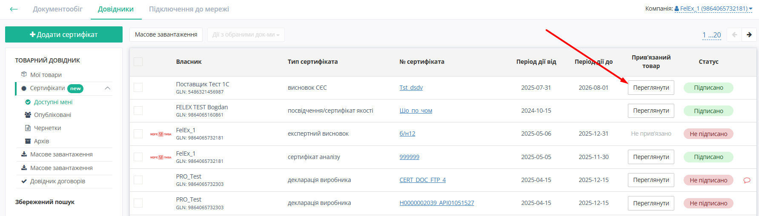759x216 pixels.
Task: Open Підключення до мережі tab
Action: click(189, 9)
